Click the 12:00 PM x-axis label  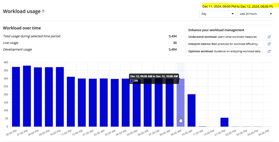click(209, 133)
